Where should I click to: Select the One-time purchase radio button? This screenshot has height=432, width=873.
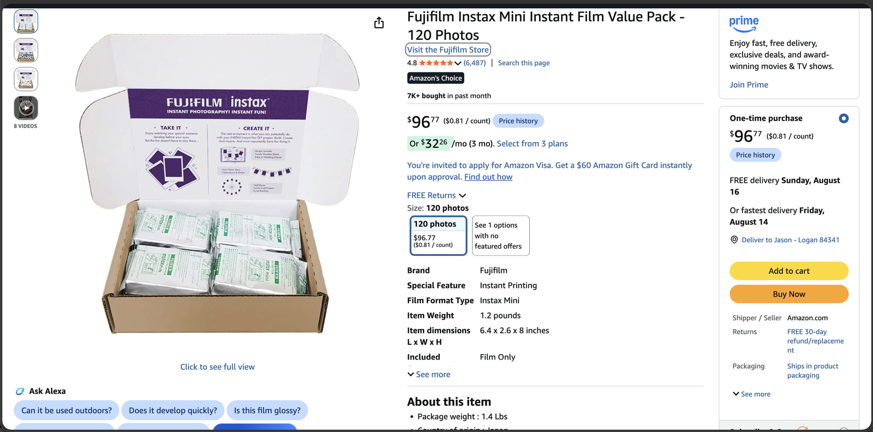[x=844, y=118]
